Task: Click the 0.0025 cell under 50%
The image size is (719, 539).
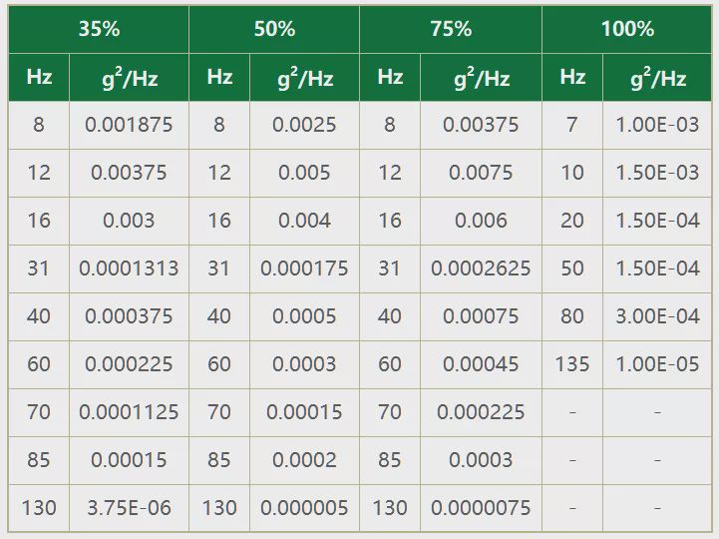Action: 304,125
